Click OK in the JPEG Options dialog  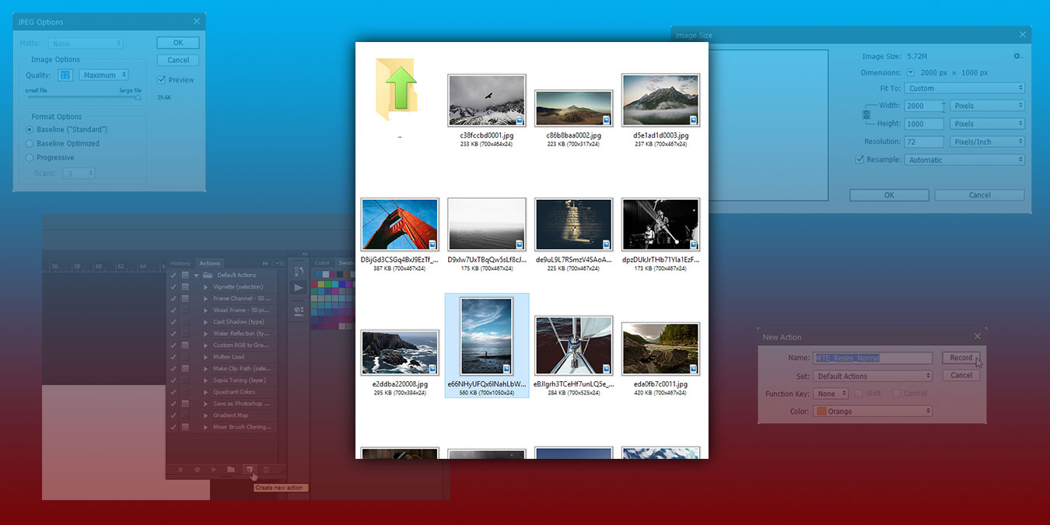pyautogui.click(x=177, y=42)
